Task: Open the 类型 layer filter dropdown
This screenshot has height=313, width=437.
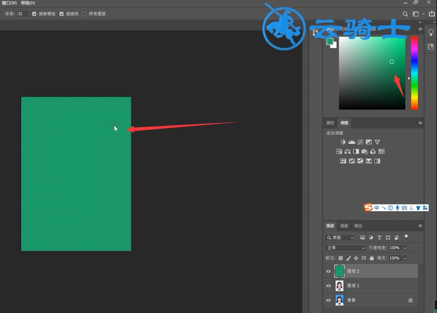Action: coord(339,238)
